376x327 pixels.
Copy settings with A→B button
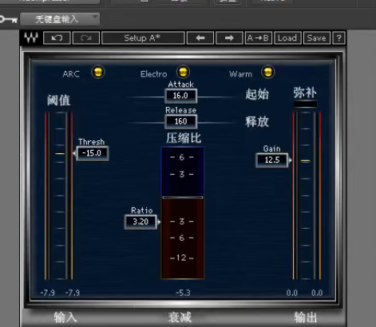258,37
